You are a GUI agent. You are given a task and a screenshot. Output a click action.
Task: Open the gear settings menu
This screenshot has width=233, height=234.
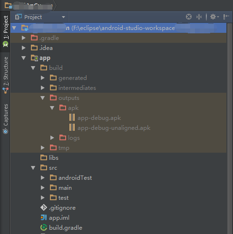click(x=214, y=17)
